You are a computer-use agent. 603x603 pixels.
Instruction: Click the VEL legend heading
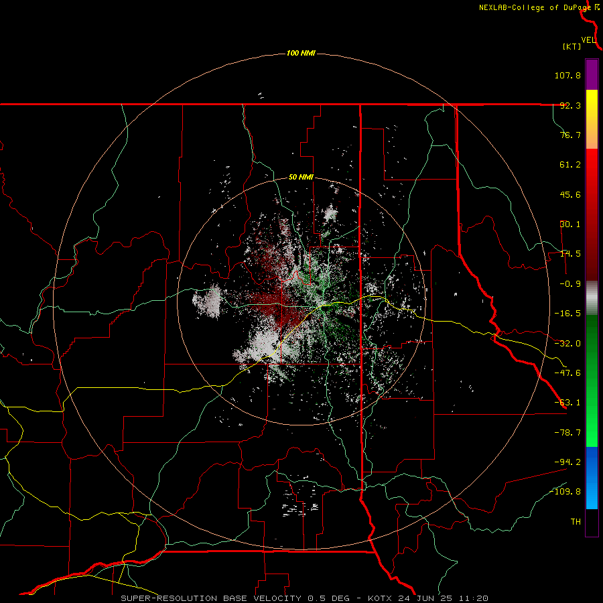[x=589, y=40]
